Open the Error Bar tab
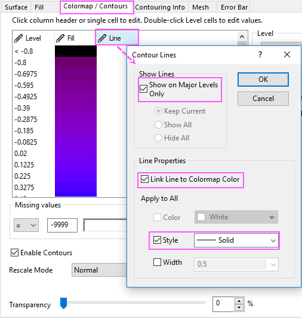This screenshot has width=302, height=318. (x=234, y=7)
